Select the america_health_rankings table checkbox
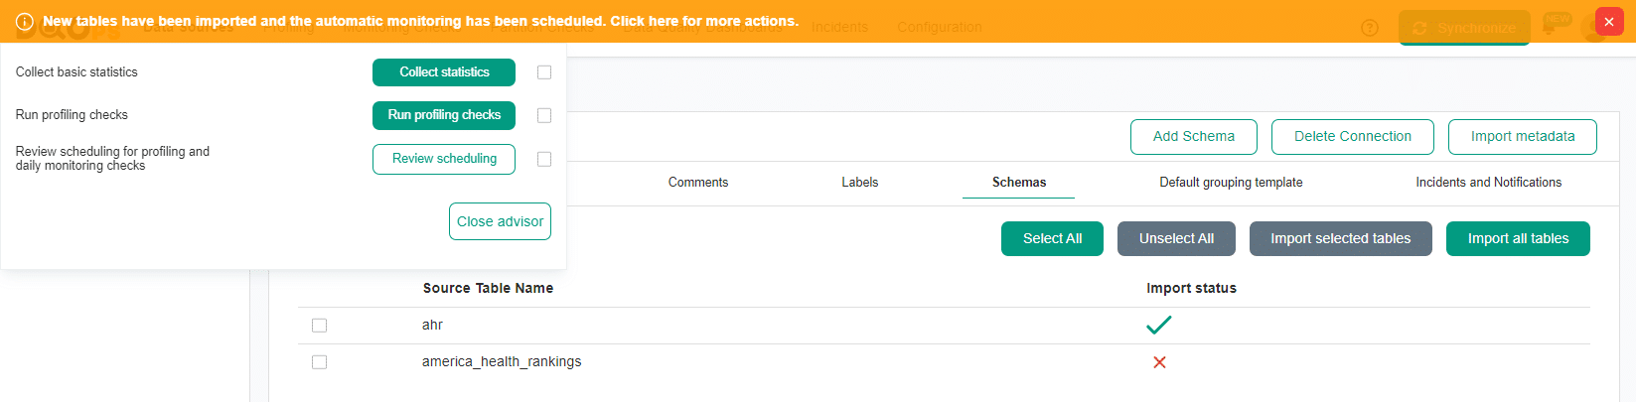 click(x=319, y=362)
